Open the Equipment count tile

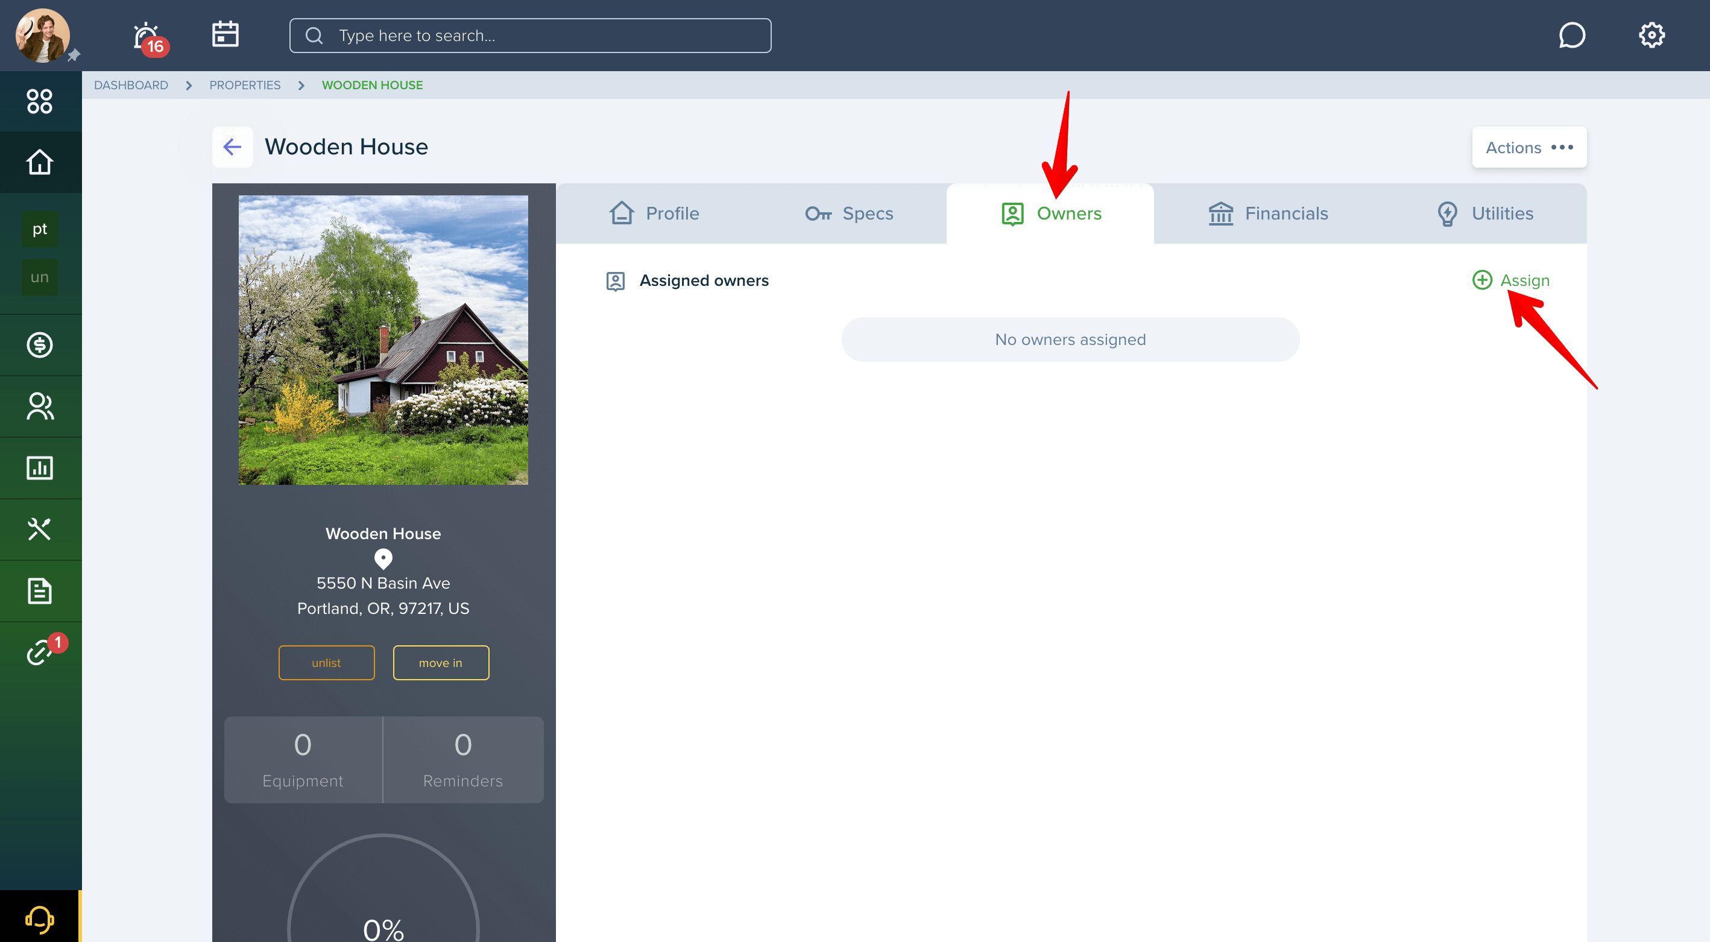tap(303, 759)
